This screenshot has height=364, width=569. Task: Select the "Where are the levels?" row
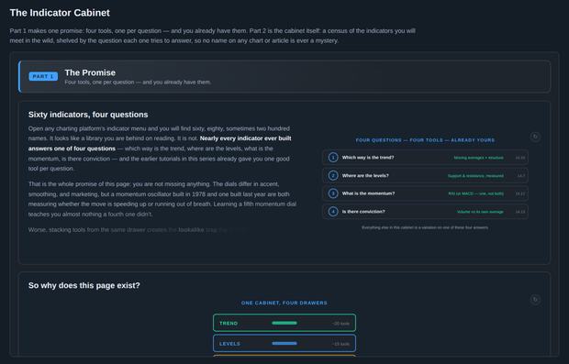tap(425, 175)
